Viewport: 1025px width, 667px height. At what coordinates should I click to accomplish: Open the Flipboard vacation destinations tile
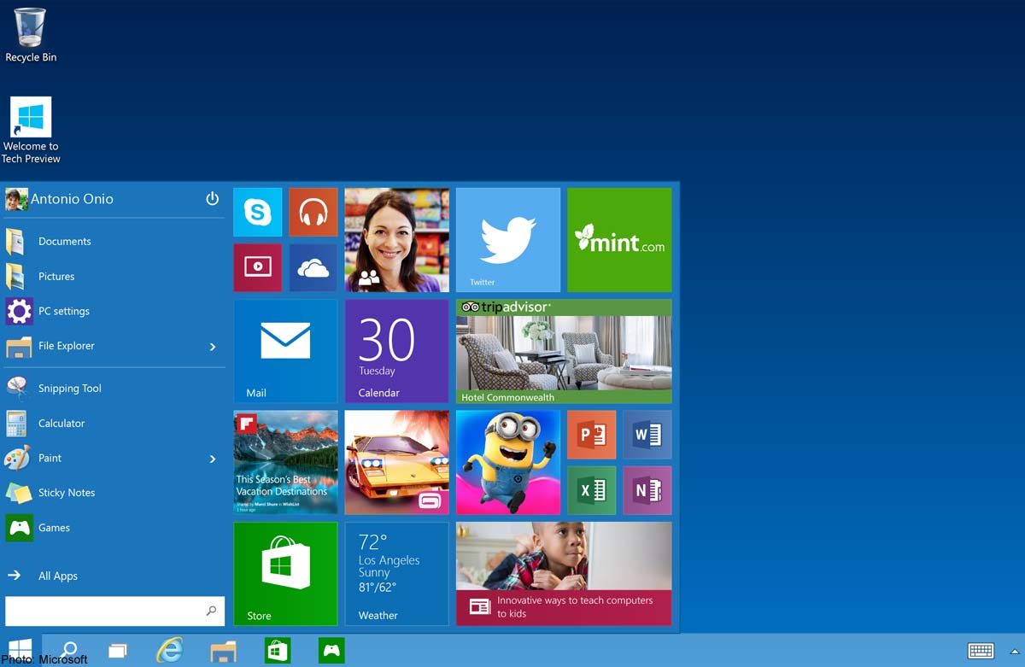tap(285, 462)
